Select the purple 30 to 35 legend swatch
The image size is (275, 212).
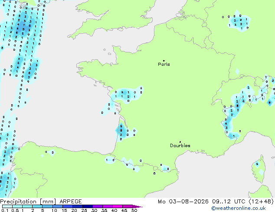tap(98, 206)
